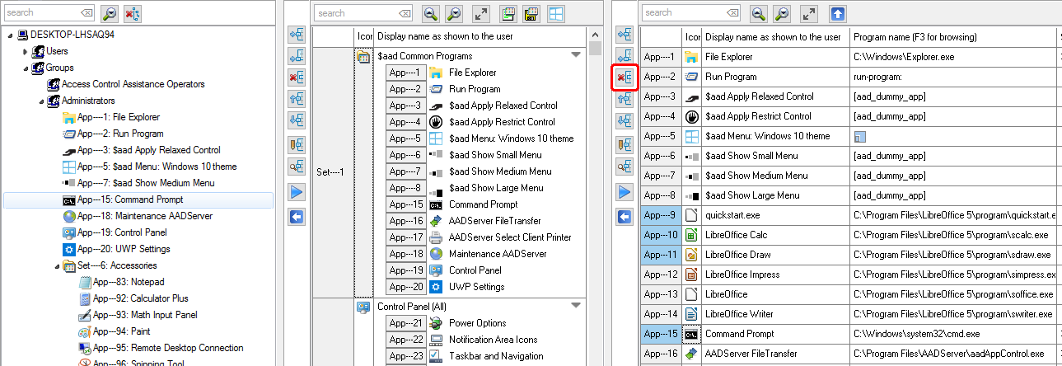Select Set 6 Accessories in the tree
Viewport: 1062px width, 366px height.
115,265
